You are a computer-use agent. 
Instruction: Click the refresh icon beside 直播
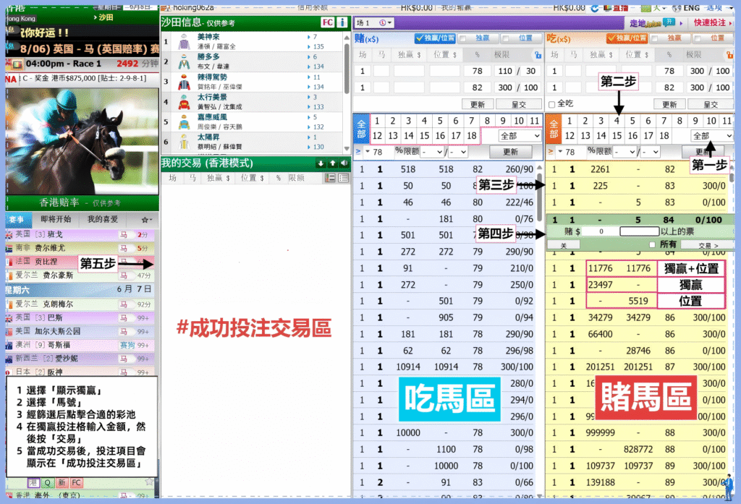coord(595,8)
